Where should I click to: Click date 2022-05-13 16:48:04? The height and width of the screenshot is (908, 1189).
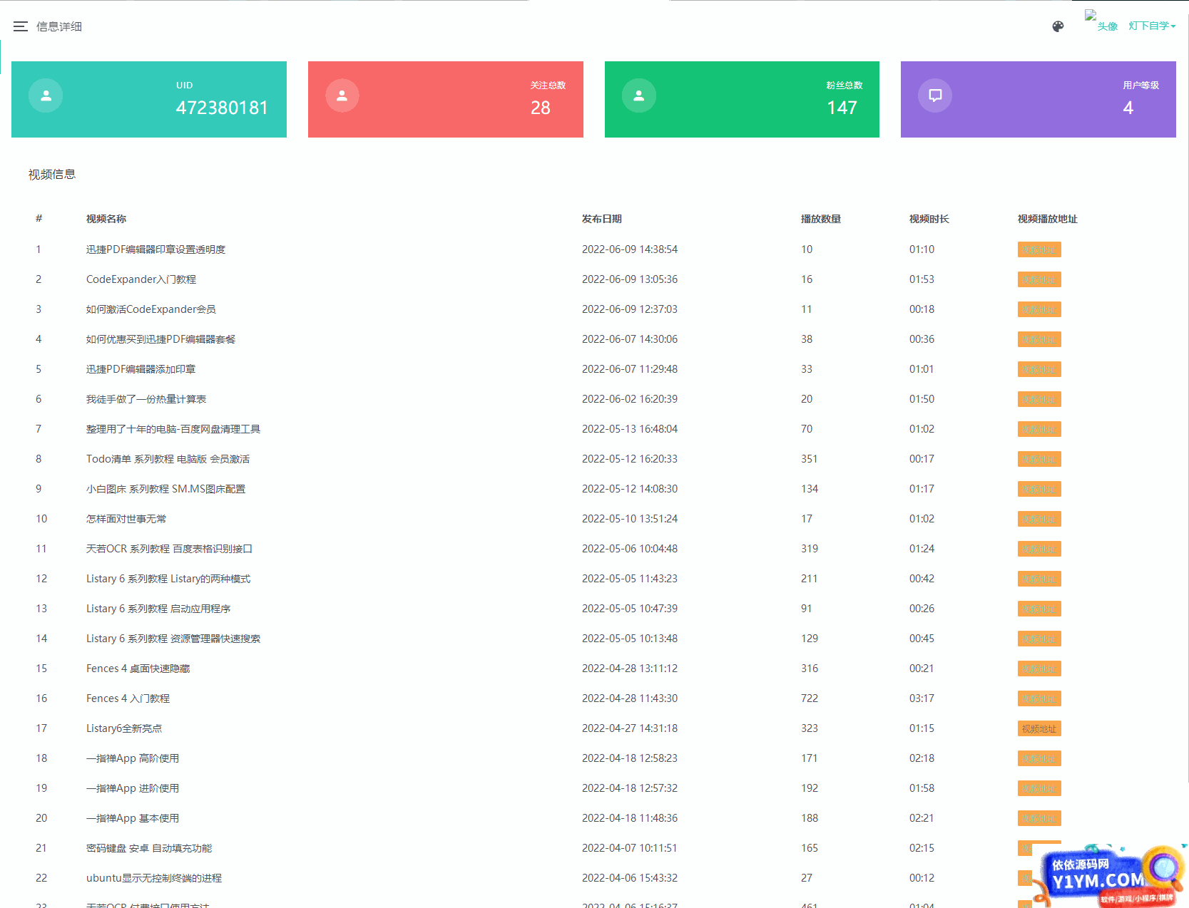pyautogui.click(x=630, y=429)
